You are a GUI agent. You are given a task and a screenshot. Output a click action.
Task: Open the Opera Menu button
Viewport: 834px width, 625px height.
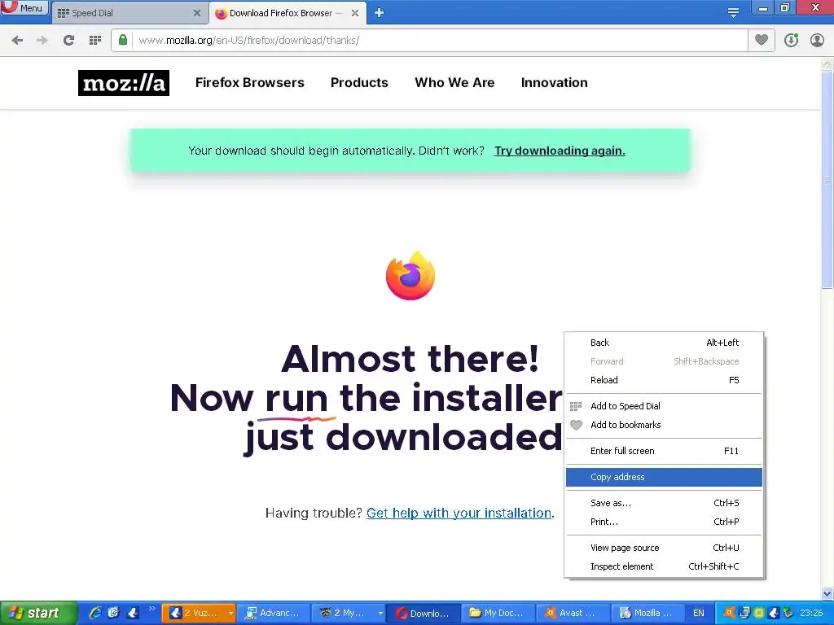coord(24,8)
